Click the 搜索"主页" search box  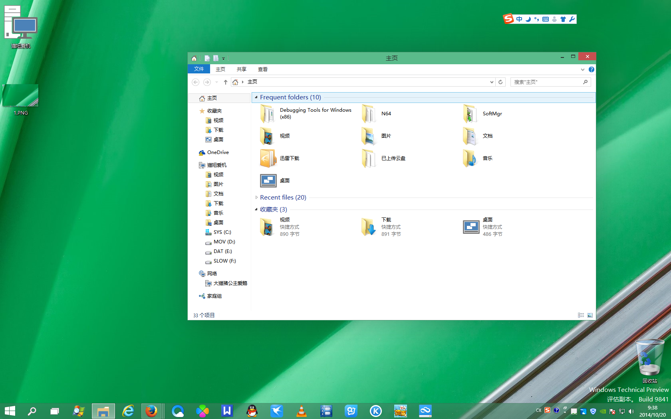coord(550,82)
